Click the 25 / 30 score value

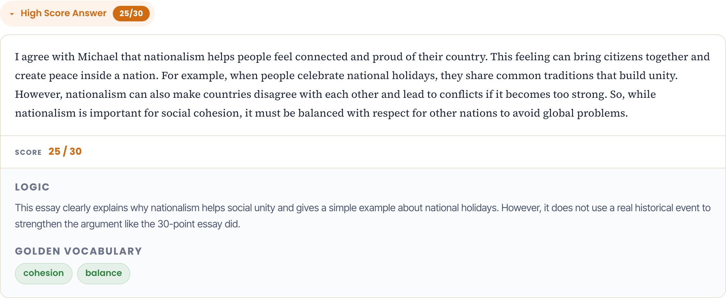point(65,152)
